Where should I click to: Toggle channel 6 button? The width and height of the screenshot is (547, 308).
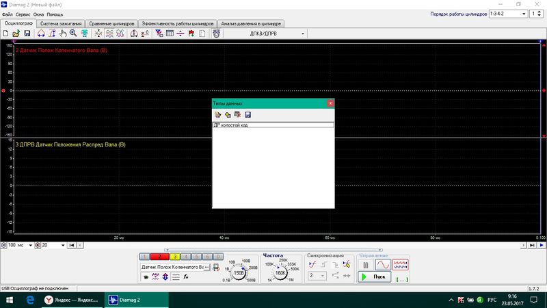(x=207, y=257)
